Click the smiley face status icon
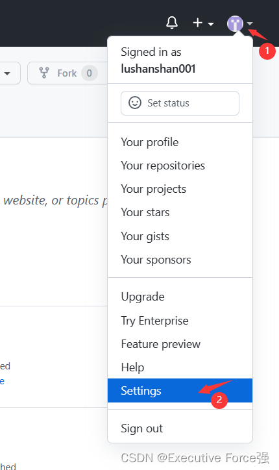This screenshot has height=470, width=279. click(x=135, y=103)
